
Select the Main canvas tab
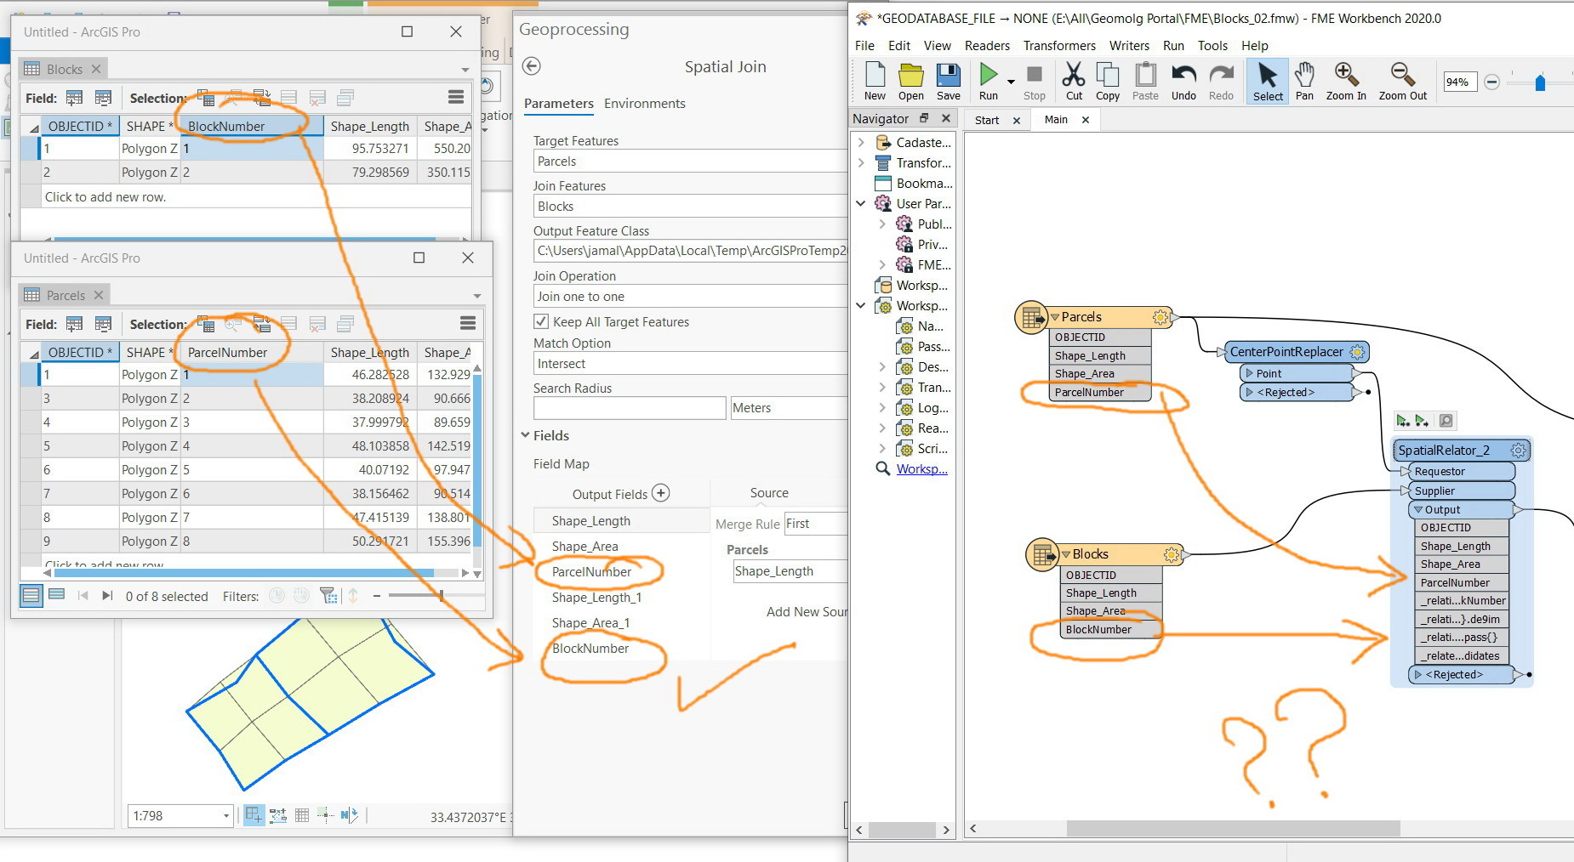pos(1056,120)
